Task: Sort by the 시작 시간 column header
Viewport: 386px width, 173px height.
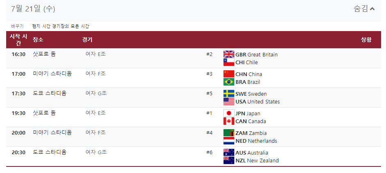Action: [18, 40]
